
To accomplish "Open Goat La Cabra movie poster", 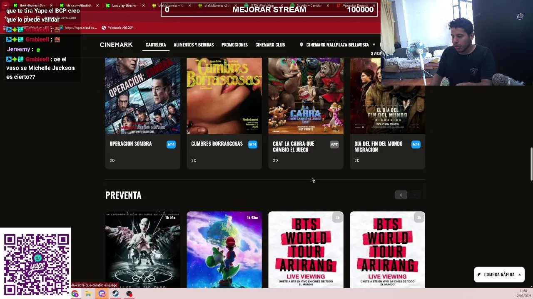I will [x=306, y=96].
